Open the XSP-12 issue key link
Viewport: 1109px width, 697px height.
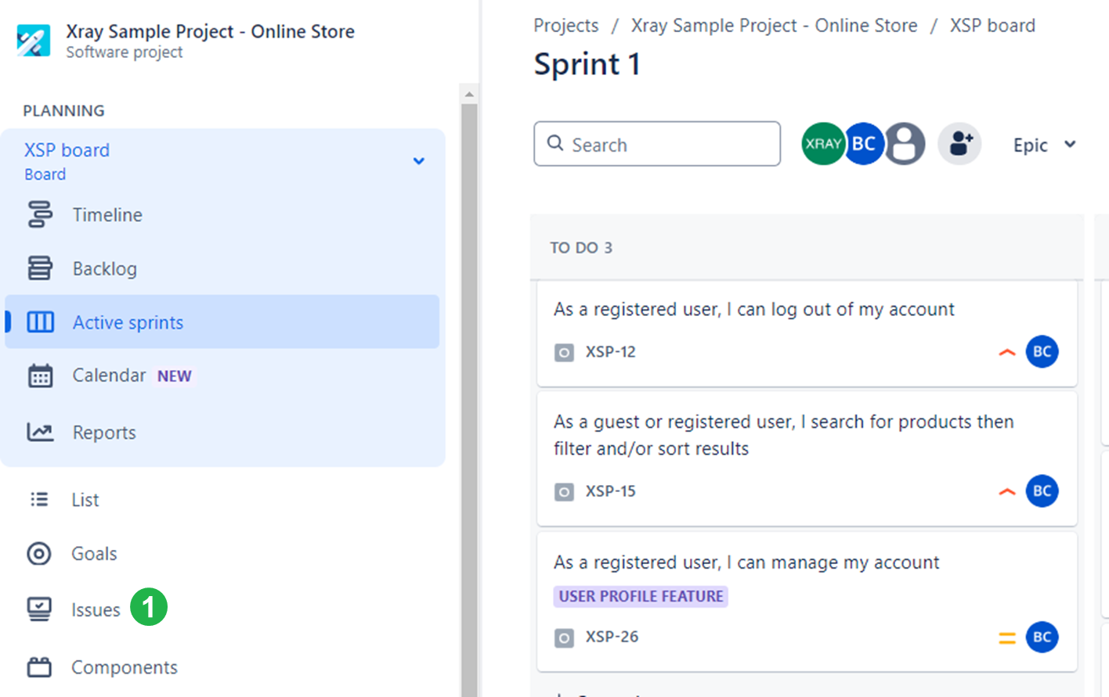tap(611, 352)
